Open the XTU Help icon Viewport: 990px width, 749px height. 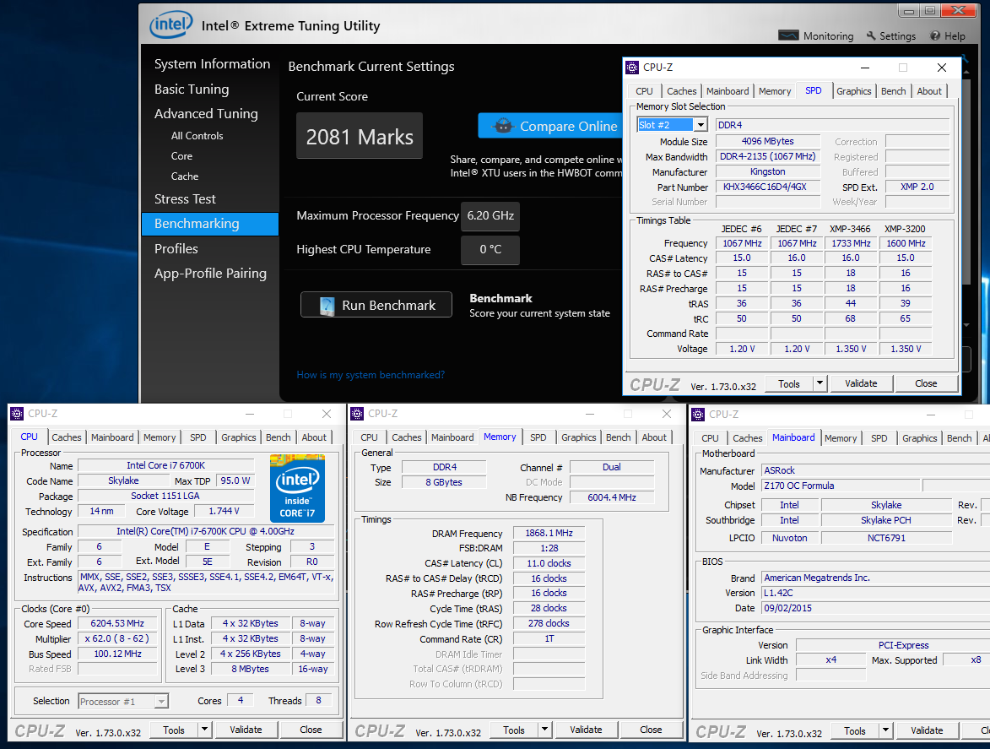(935, 36)
